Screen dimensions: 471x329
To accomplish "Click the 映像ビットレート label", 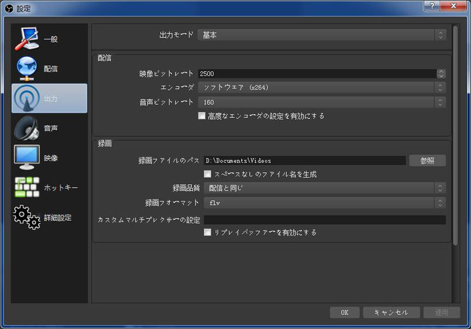I will 166,74.
